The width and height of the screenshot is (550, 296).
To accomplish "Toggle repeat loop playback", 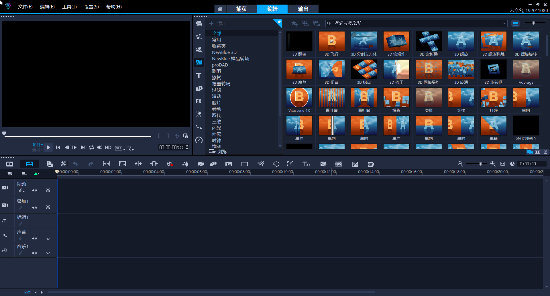I will tap(91, 147).
